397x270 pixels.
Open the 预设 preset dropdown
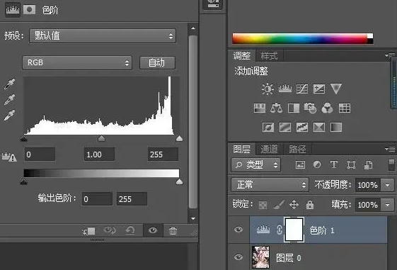(x=103, y=35)
